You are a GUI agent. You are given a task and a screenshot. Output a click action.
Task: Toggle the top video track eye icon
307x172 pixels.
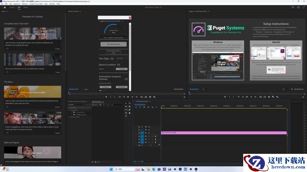pos(149,127)
